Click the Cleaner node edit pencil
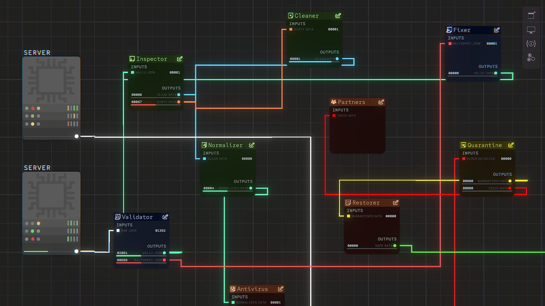Viewport: 545px width, 306px height. [x=338, y=16]
